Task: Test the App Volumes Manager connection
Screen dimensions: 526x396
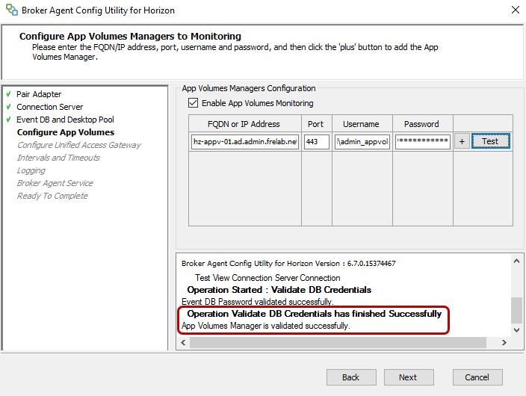Action: (490, 141)
